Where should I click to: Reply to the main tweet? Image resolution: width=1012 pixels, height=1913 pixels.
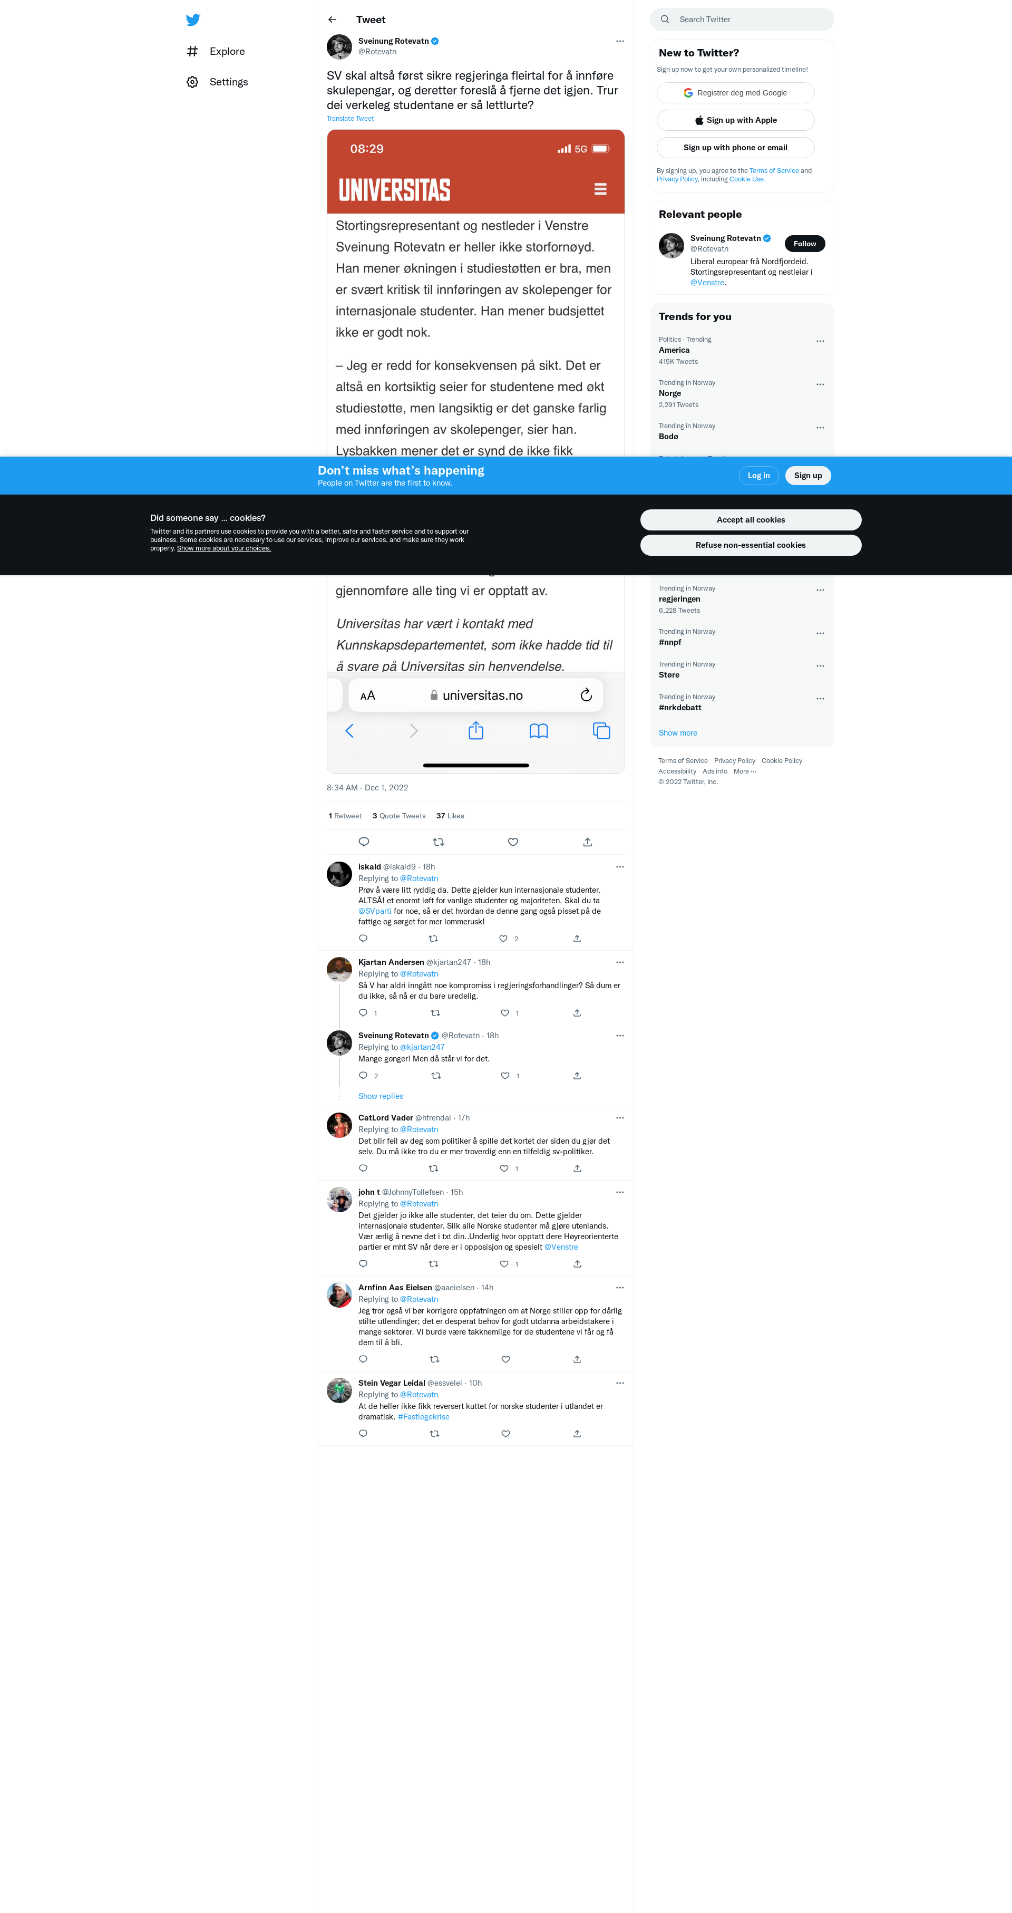click(x=364, y=842)
